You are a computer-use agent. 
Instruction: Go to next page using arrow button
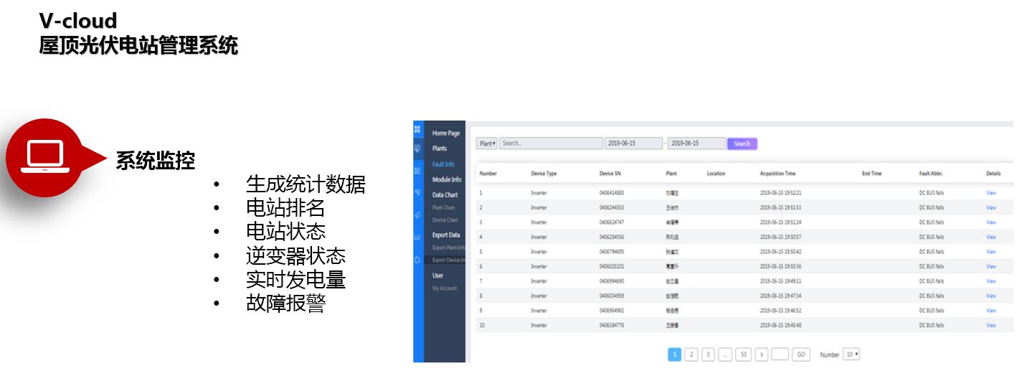tap(762, 354)
